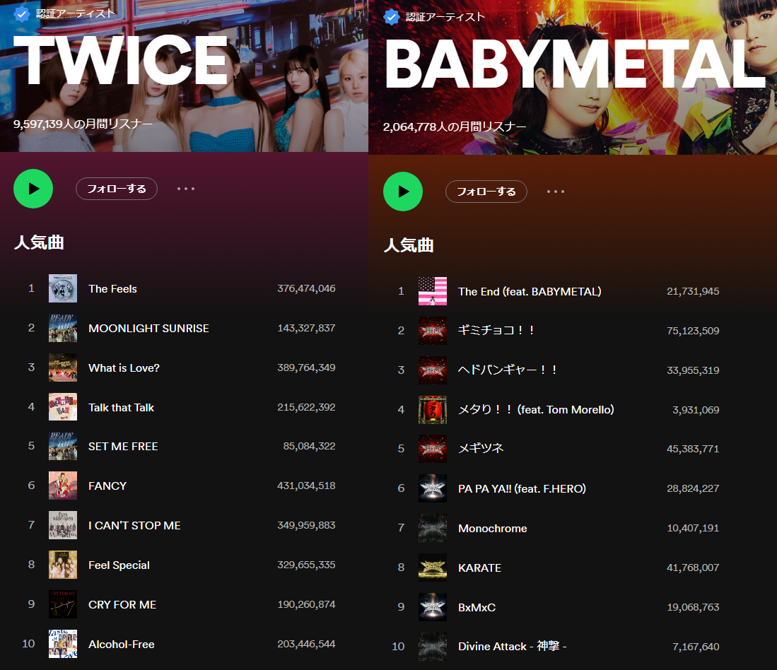This screenshot has height=670, width=777.
Task: Open I CAN'T STOP ME album cover thumbnail
Action: click(63, 525)
